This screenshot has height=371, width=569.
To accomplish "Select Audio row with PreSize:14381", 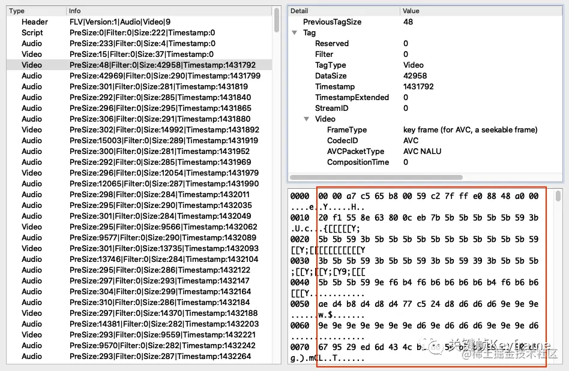I will coord(139,324).
